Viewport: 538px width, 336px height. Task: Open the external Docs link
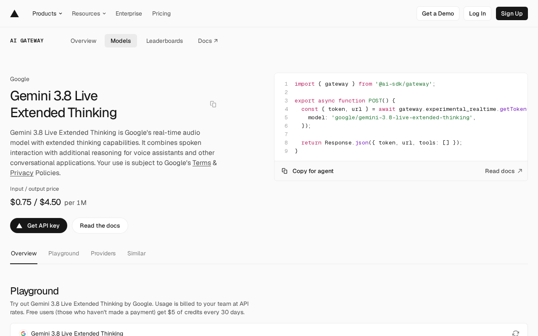(x=208, y=41)
